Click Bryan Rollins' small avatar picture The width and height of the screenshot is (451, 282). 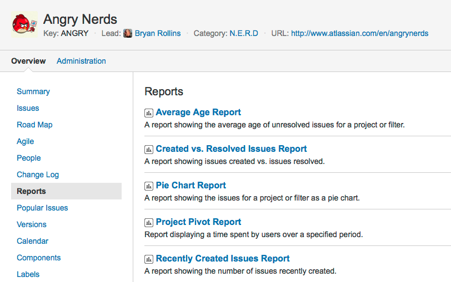128,33
